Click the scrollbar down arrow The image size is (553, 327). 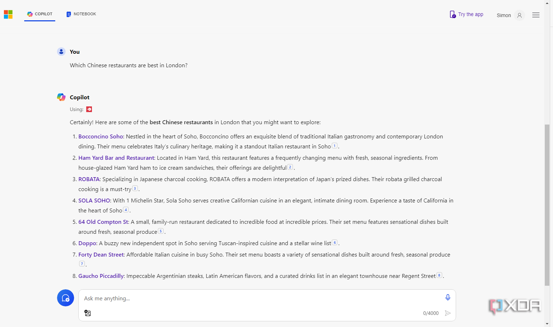(x=547, y=324)
